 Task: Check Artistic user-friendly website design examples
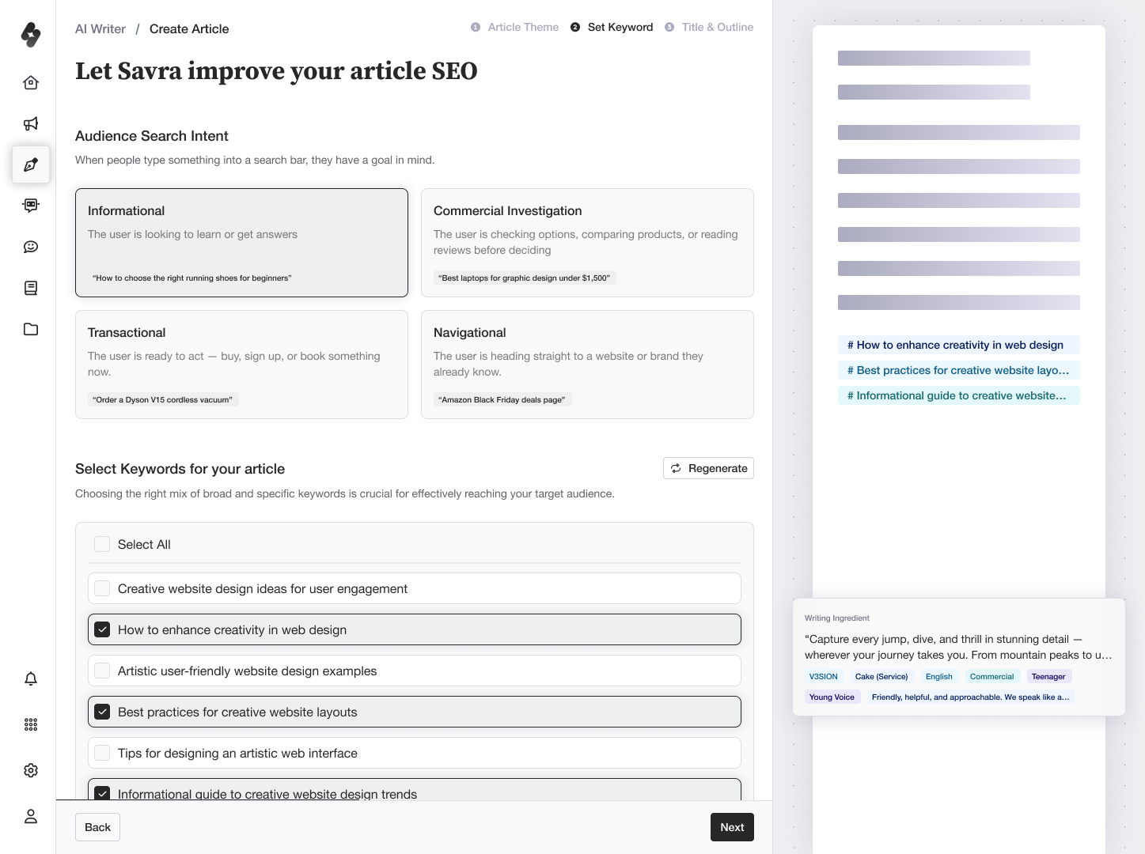coord(102,671)
